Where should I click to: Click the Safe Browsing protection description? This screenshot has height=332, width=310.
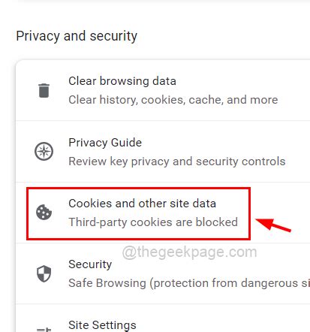tap(189, 283)
